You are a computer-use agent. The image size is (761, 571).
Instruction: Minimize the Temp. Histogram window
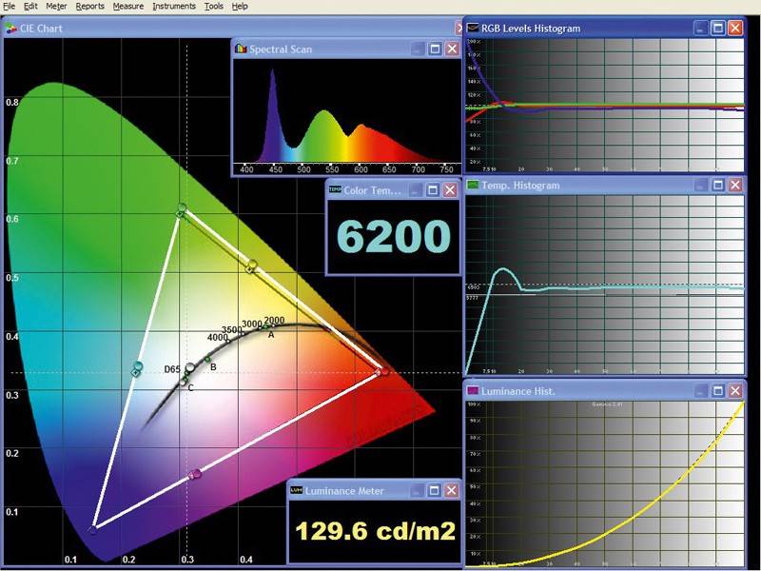click(700, 185)
